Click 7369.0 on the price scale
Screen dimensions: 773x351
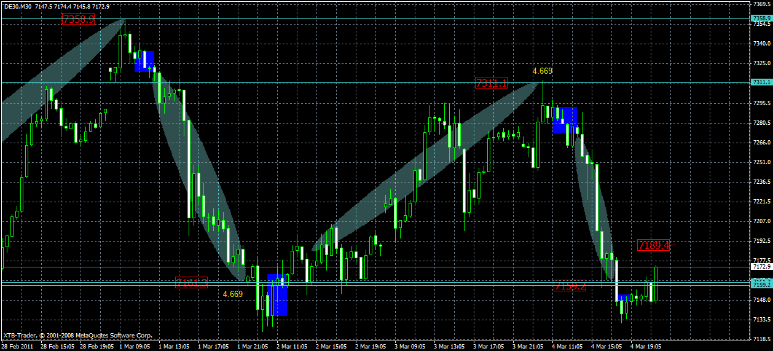click(761, 4)
